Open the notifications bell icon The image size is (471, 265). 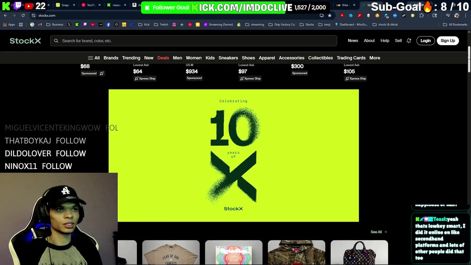[409, 41]
